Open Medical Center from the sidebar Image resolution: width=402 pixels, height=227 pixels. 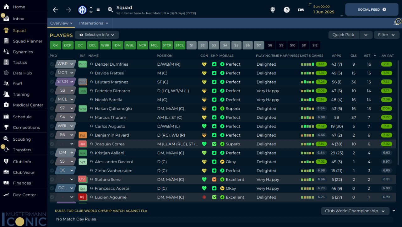(28, 105)
